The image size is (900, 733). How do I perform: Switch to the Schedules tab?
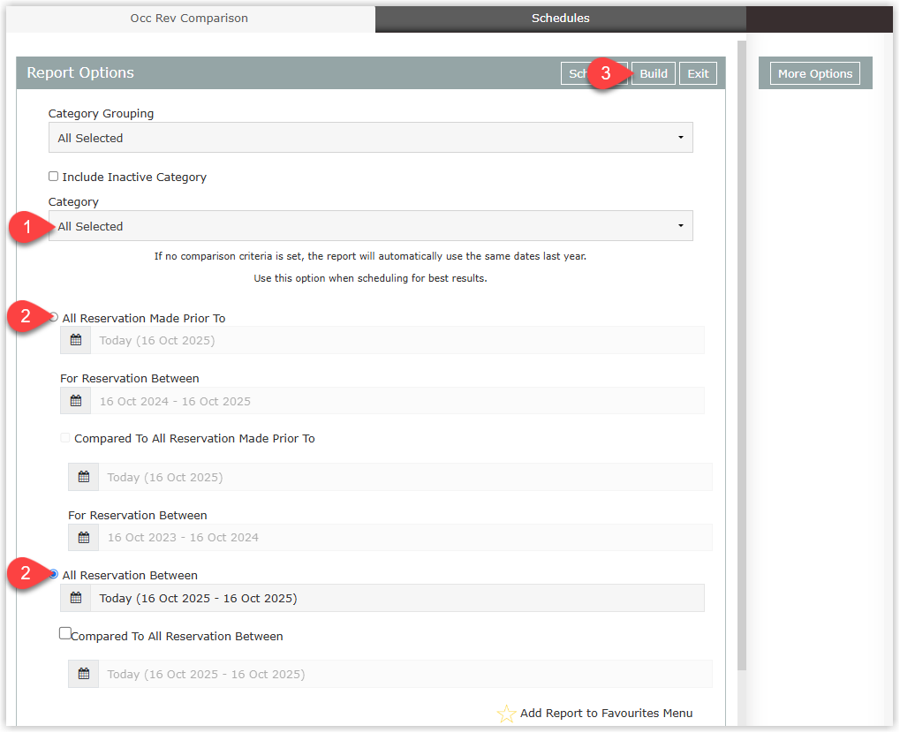(561, 19)
